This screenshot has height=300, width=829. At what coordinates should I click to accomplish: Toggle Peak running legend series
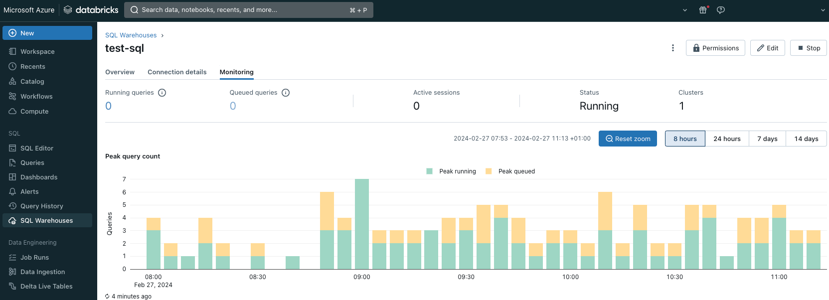click(x=451, y=171)
